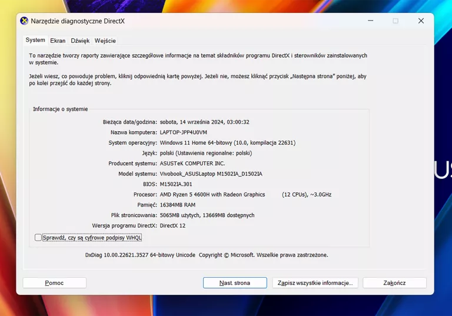Select memory value 16384MB RAM
The image size is (452, 316).
click(x=178, y=205)
